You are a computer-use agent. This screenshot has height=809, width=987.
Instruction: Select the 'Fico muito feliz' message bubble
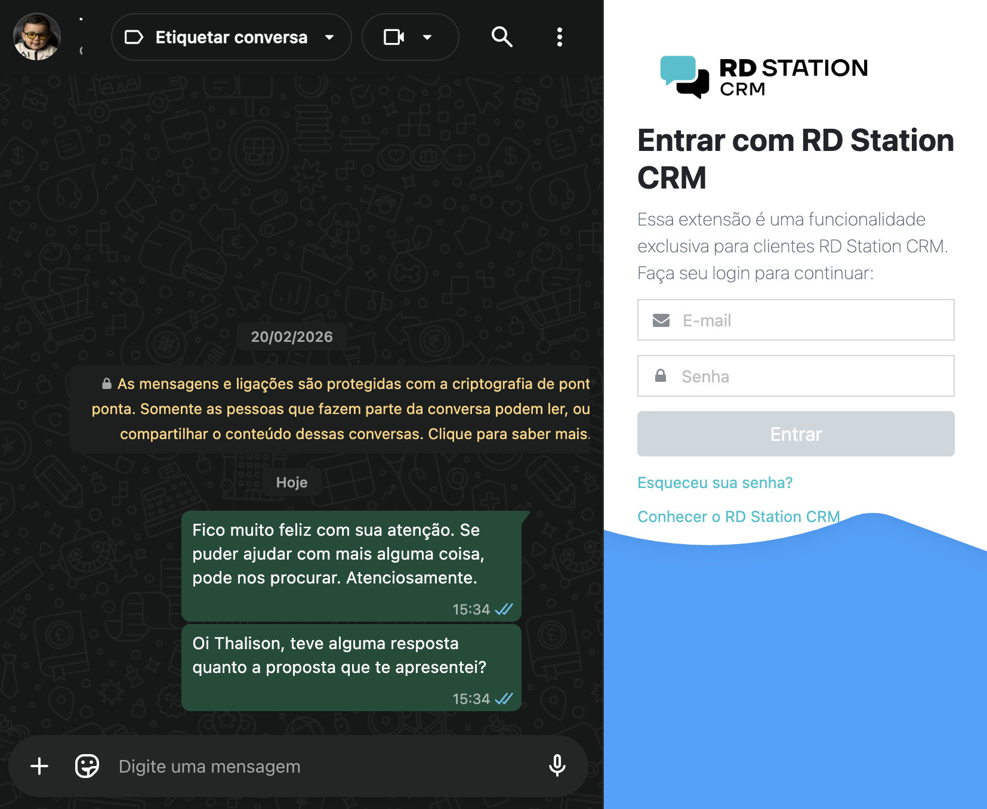pyautogui.click(x=351, y=566)
